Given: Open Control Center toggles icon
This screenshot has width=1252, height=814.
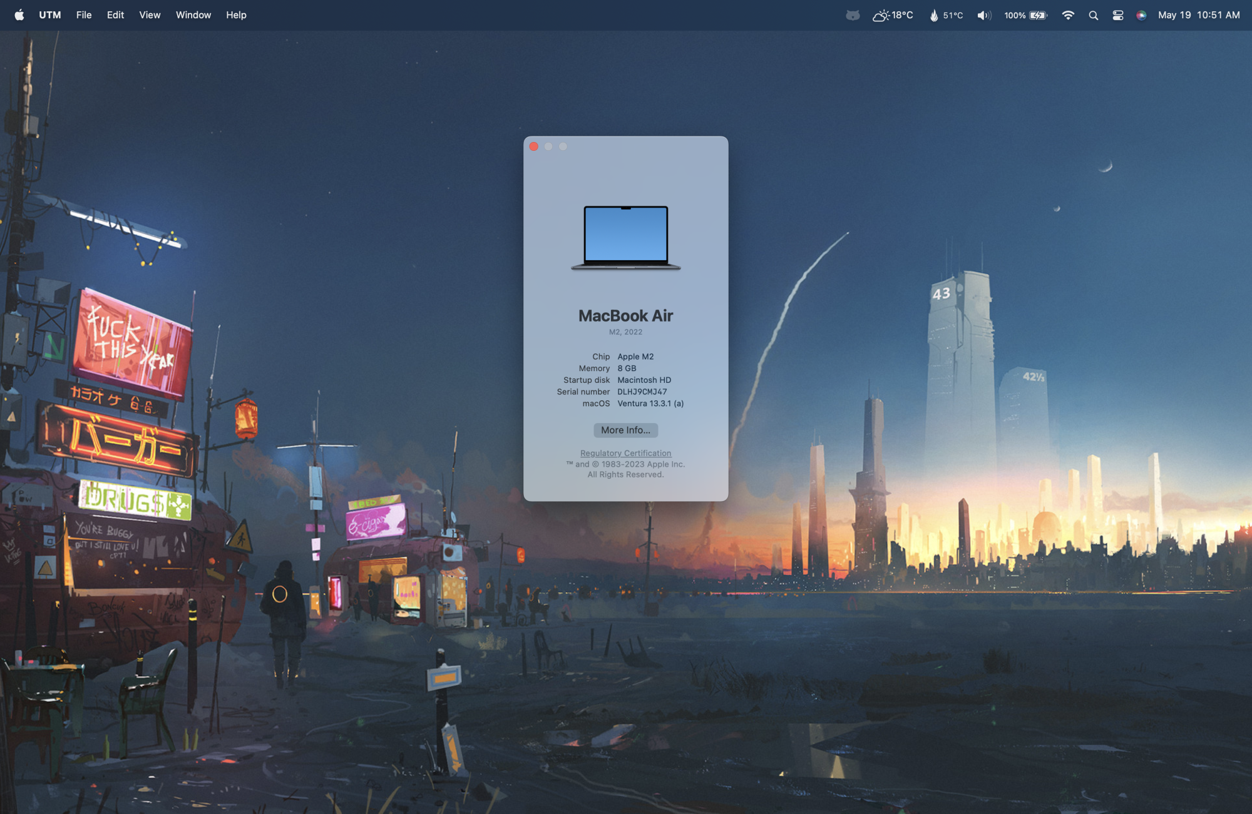Looking at the screenshot, I should (1117, 15).
